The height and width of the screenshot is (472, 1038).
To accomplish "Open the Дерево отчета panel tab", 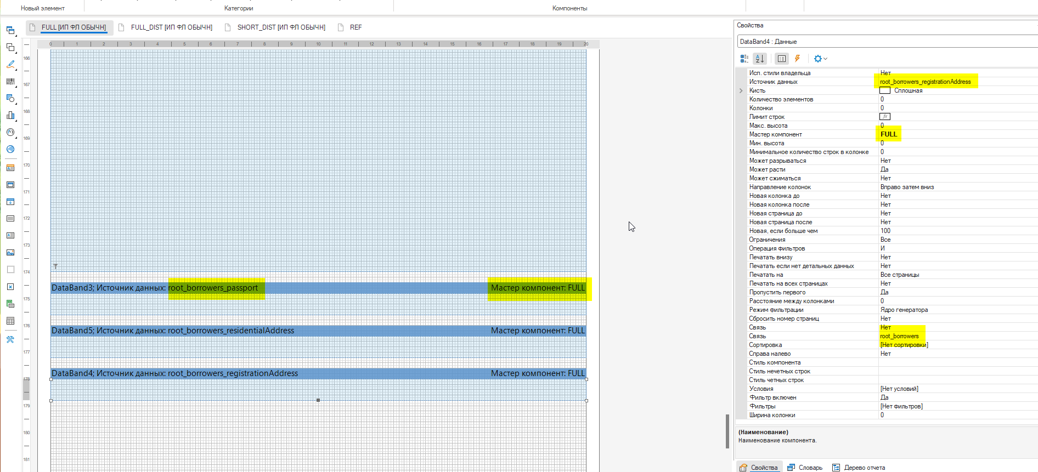I will tap(859, 468).
